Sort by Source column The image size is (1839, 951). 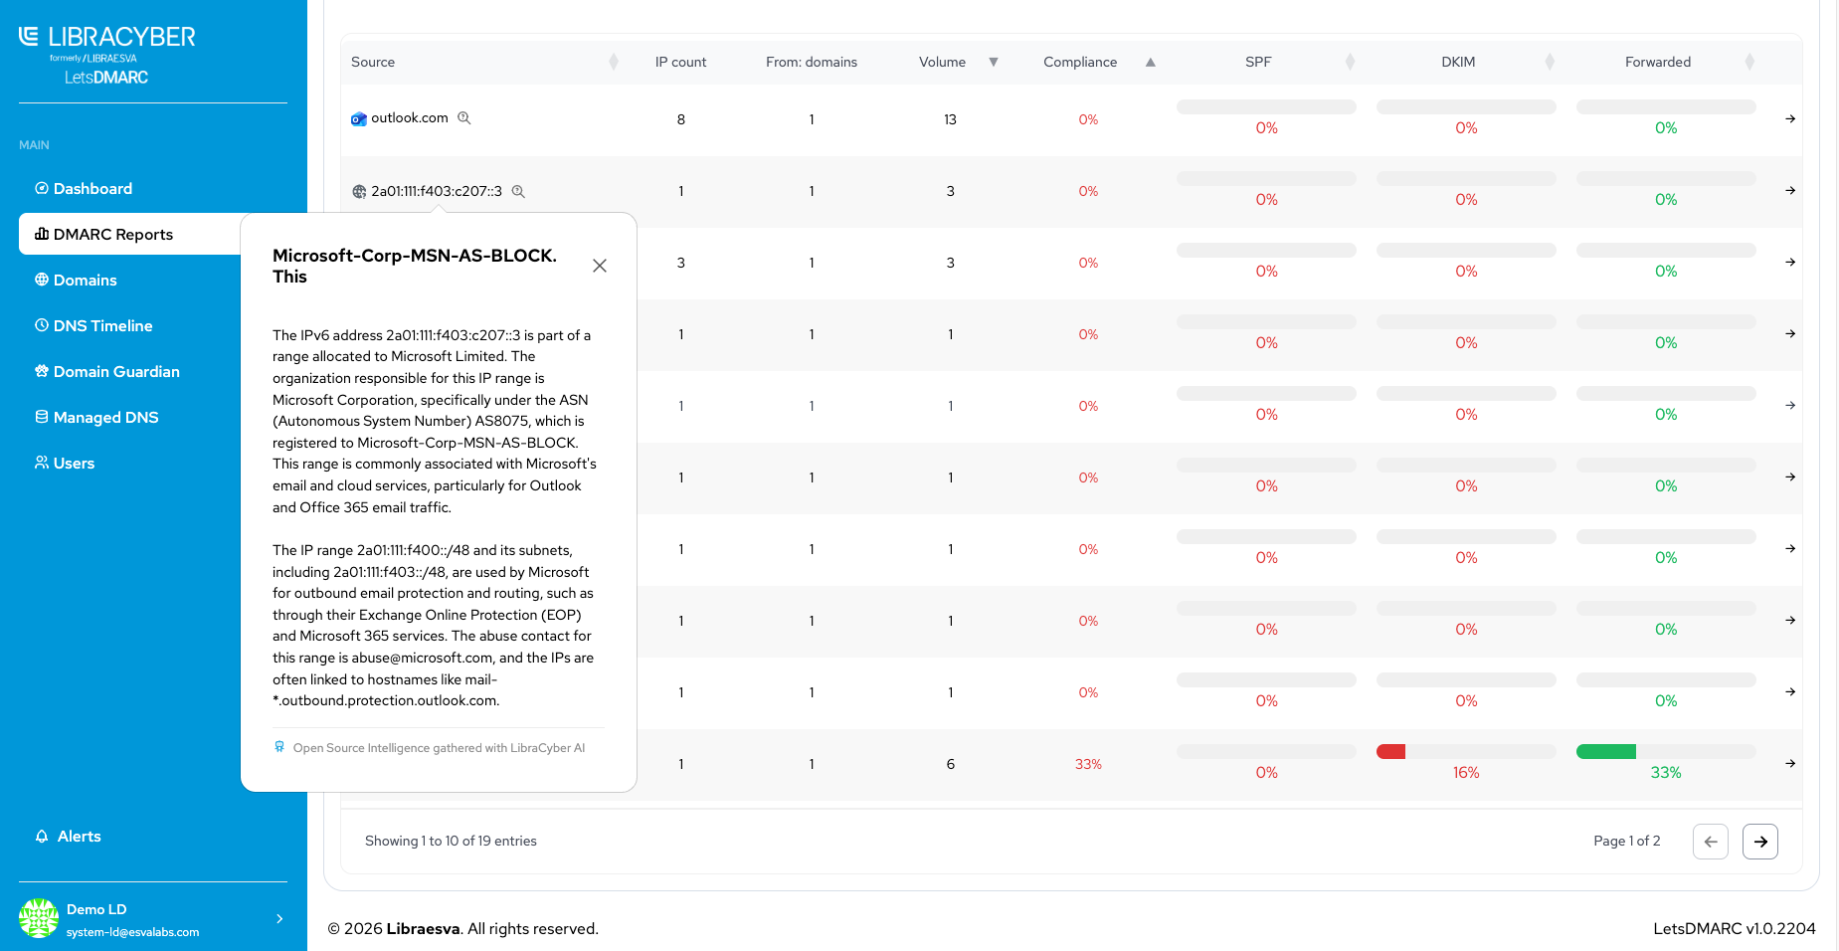614,62
